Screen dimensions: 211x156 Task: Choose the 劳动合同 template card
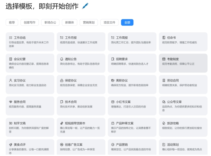183,84
